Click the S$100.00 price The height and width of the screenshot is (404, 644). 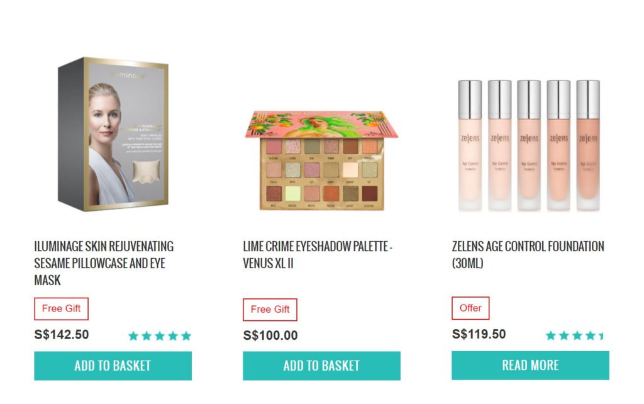tap(270, 335)
